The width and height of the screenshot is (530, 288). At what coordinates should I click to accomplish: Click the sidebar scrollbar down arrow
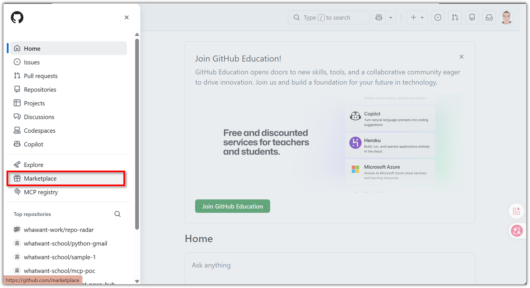137,281
